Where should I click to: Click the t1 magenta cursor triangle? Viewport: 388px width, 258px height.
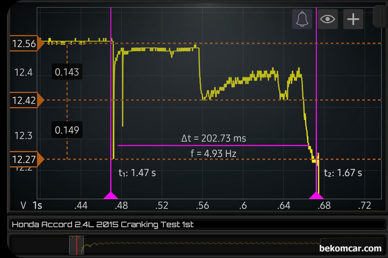click(x=111, y=196)
